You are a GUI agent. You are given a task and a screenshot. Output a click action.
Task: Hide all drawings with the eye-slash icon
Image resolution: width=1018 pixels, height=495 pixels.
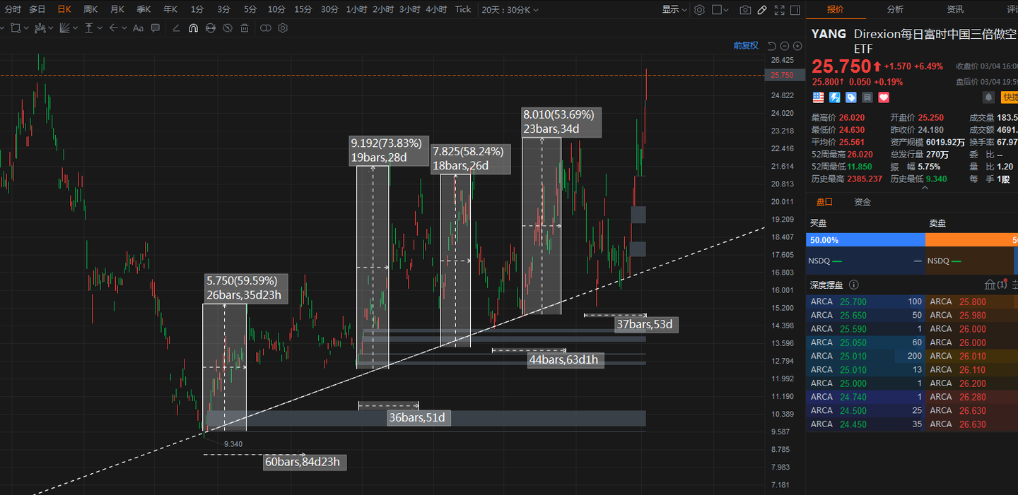point(228,28)
